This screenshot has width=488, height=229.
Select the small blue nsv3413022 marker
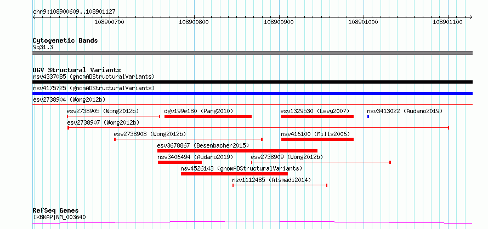point(368,116)
